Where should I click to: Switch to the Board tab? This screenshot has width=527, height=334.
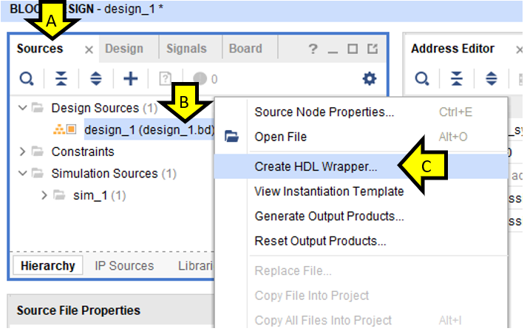[245, 49]
